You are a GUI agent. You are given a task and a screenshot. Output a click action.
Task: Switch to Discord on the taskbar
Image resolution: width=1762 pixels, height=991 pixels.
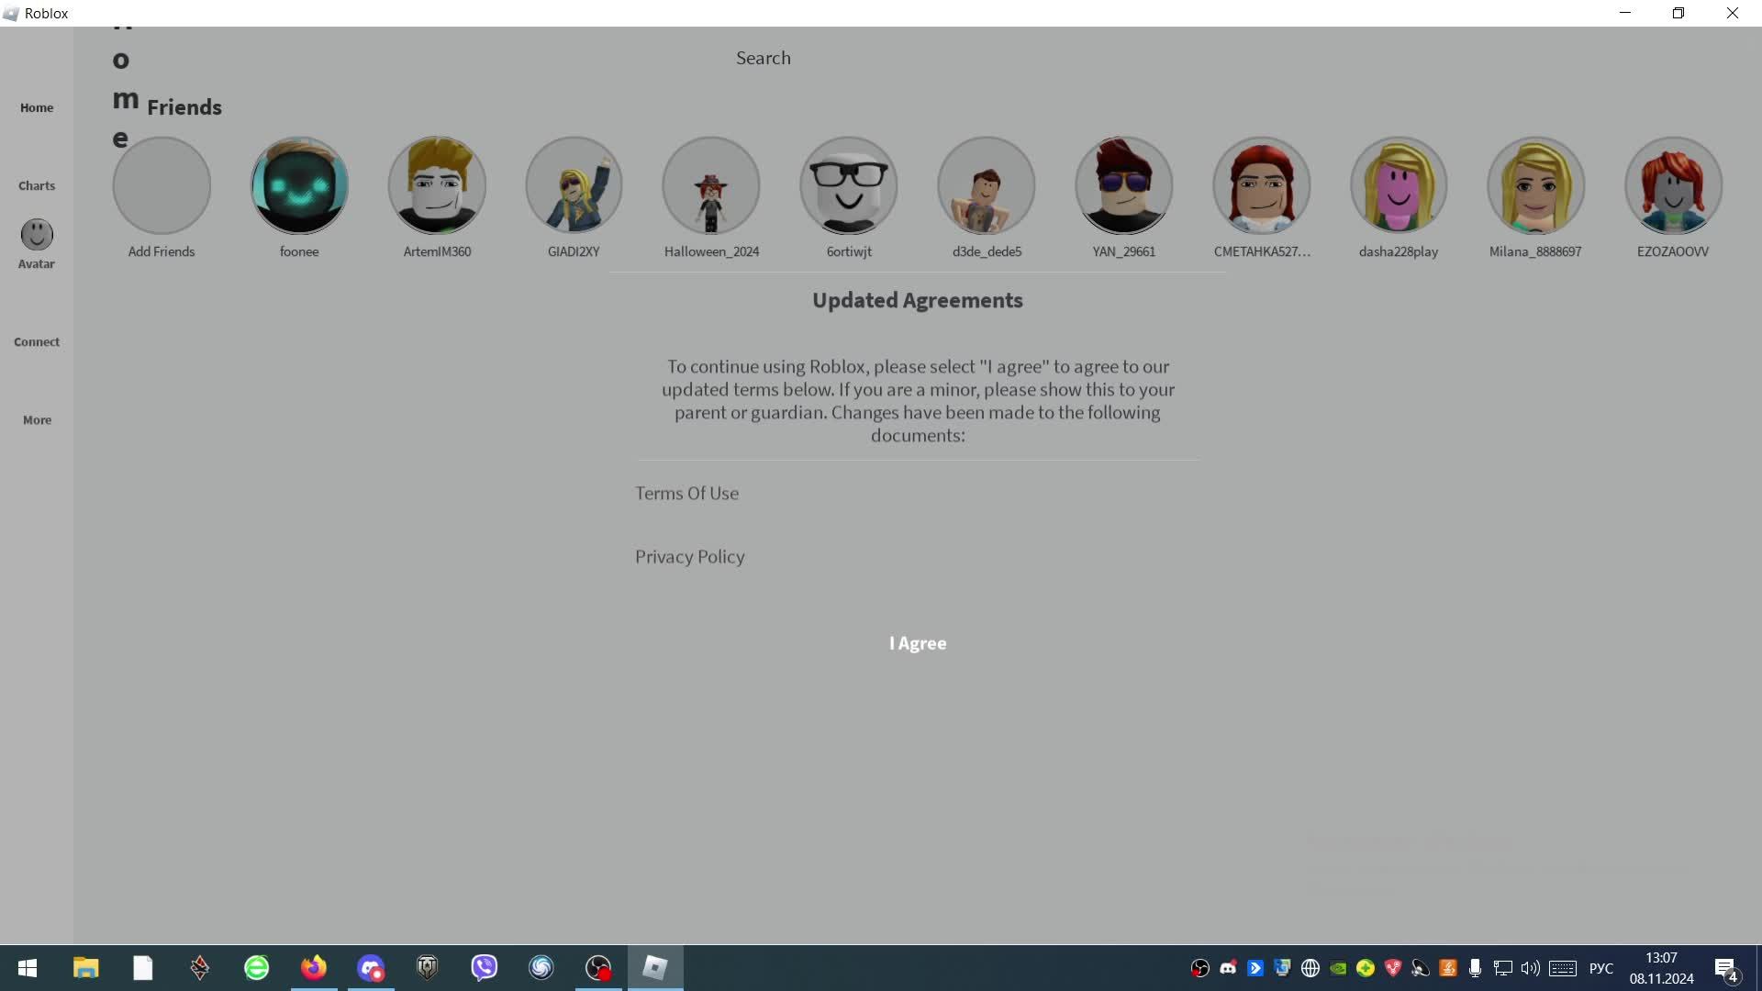[371, 968]
